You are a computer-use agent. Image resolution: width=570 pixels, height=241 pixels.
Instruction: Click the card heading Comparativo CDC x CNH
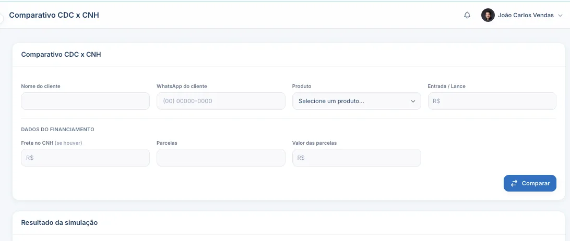[x=61, y=55]
